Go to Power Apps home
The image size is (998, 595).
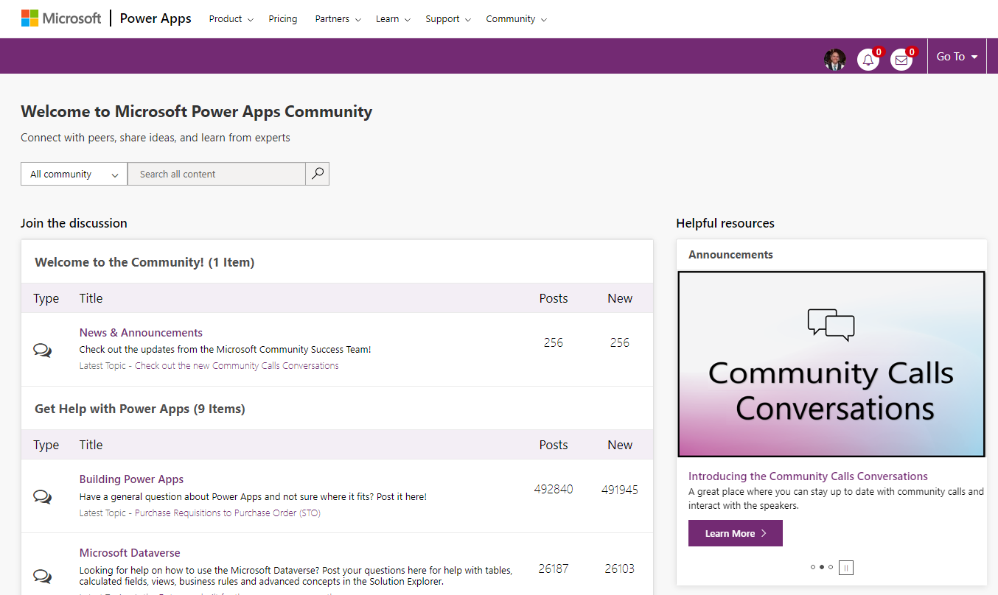(156, 18)
